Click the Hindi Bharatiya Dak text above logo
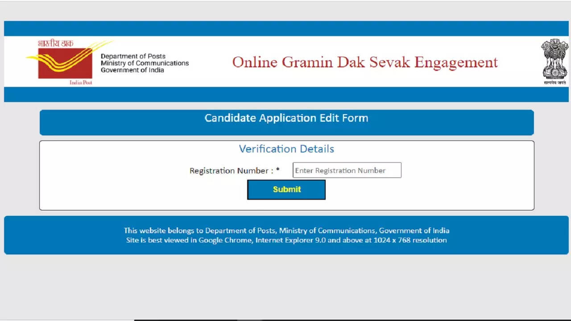 (x=55, y=44)
